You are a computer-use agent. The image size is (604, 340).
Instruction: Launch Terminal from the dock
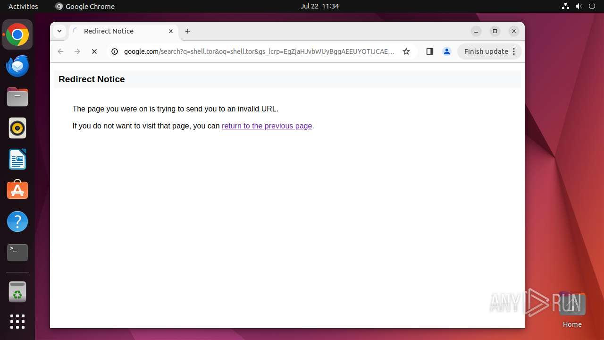click(x=17, y=253)
